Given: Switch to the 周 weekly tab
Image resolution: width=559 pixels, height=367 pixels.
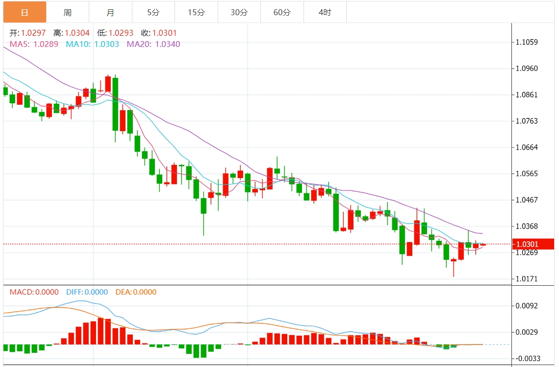Looking at the screenshot, I should [x=68, y=12].
